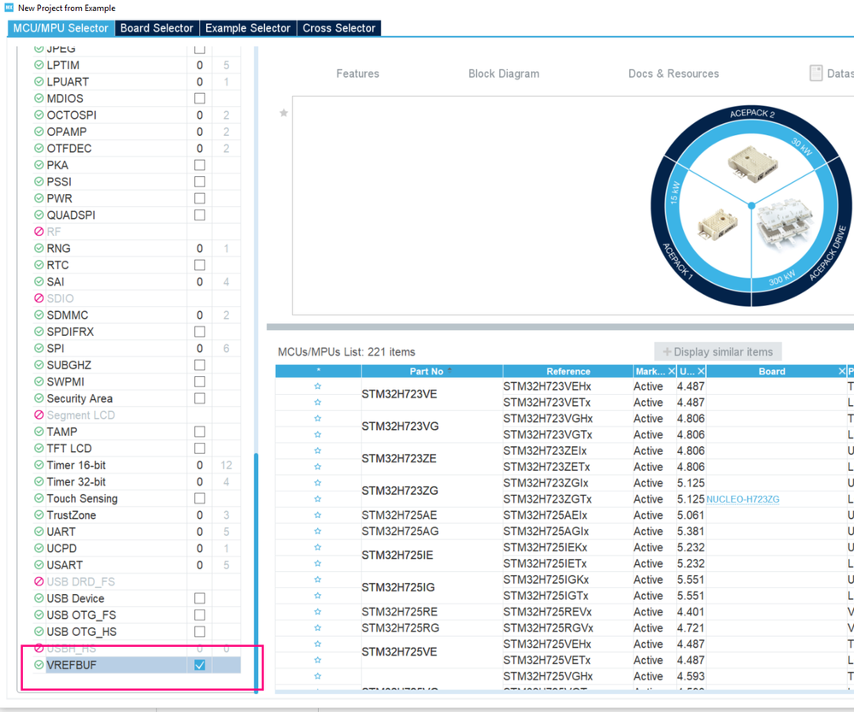
Task: Set the Timer 16-bit minimum count field
Action: pyautogui.click(x=200, y=465)
